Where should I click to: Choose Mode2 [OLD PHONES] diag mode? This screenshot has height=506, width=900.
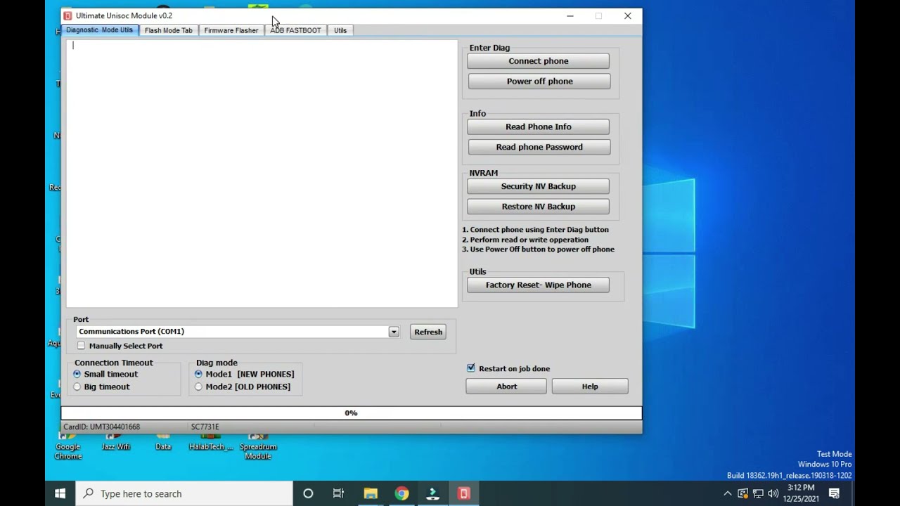(x=198, y=387)
